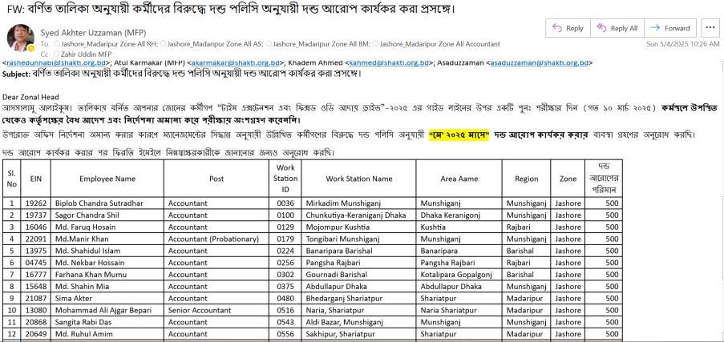
Task: Click Sakhipur, Shariatpur work station cell
Action: coord(358,334)
